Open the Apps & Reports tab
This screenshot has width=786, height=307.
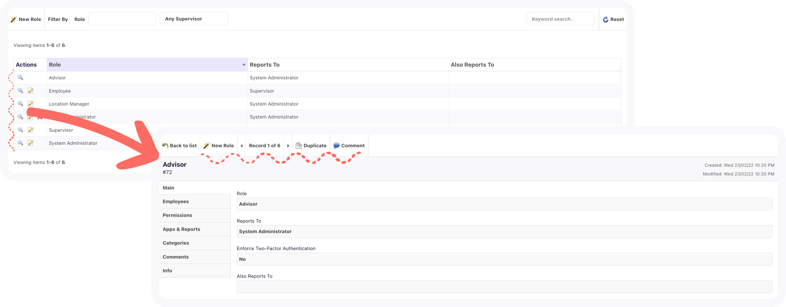tap(195, 229)
